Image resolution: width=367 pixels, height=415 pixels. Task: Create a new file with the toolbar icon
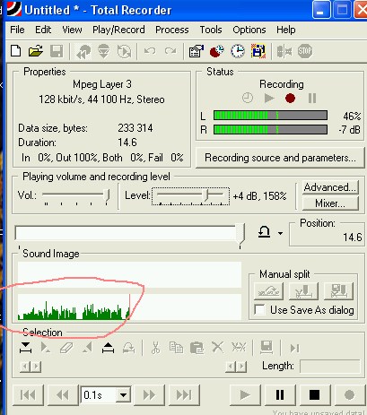click(15, 51)
